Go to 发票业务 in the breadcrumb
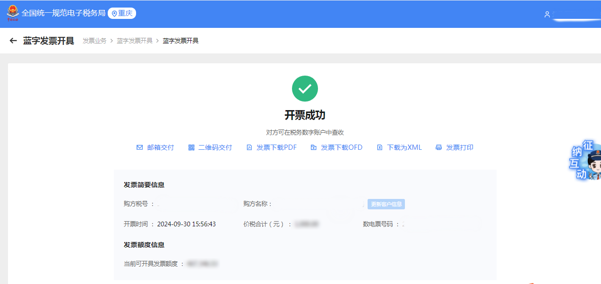Screen dimensions: 601x284 (94, 41)
